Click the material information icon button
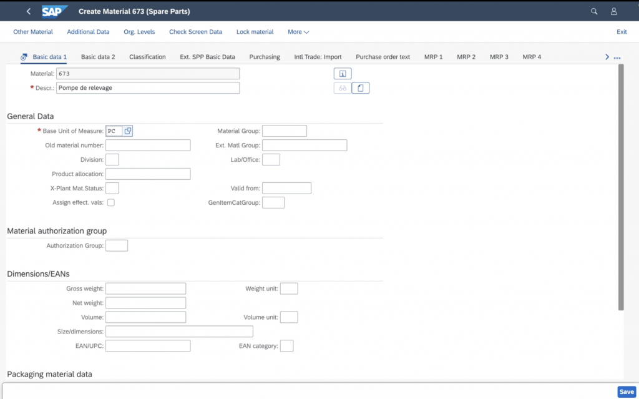The width and height of the screenshot is (639, 399). point(343,74)
